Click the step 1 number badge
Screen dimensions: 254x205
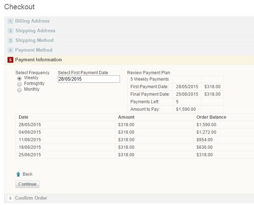click(x=11, y=21)
